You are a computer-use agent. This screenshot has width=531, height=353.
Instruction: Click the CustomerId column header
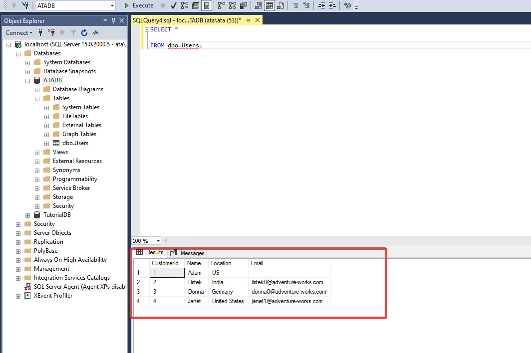click(x=167, y=263)
